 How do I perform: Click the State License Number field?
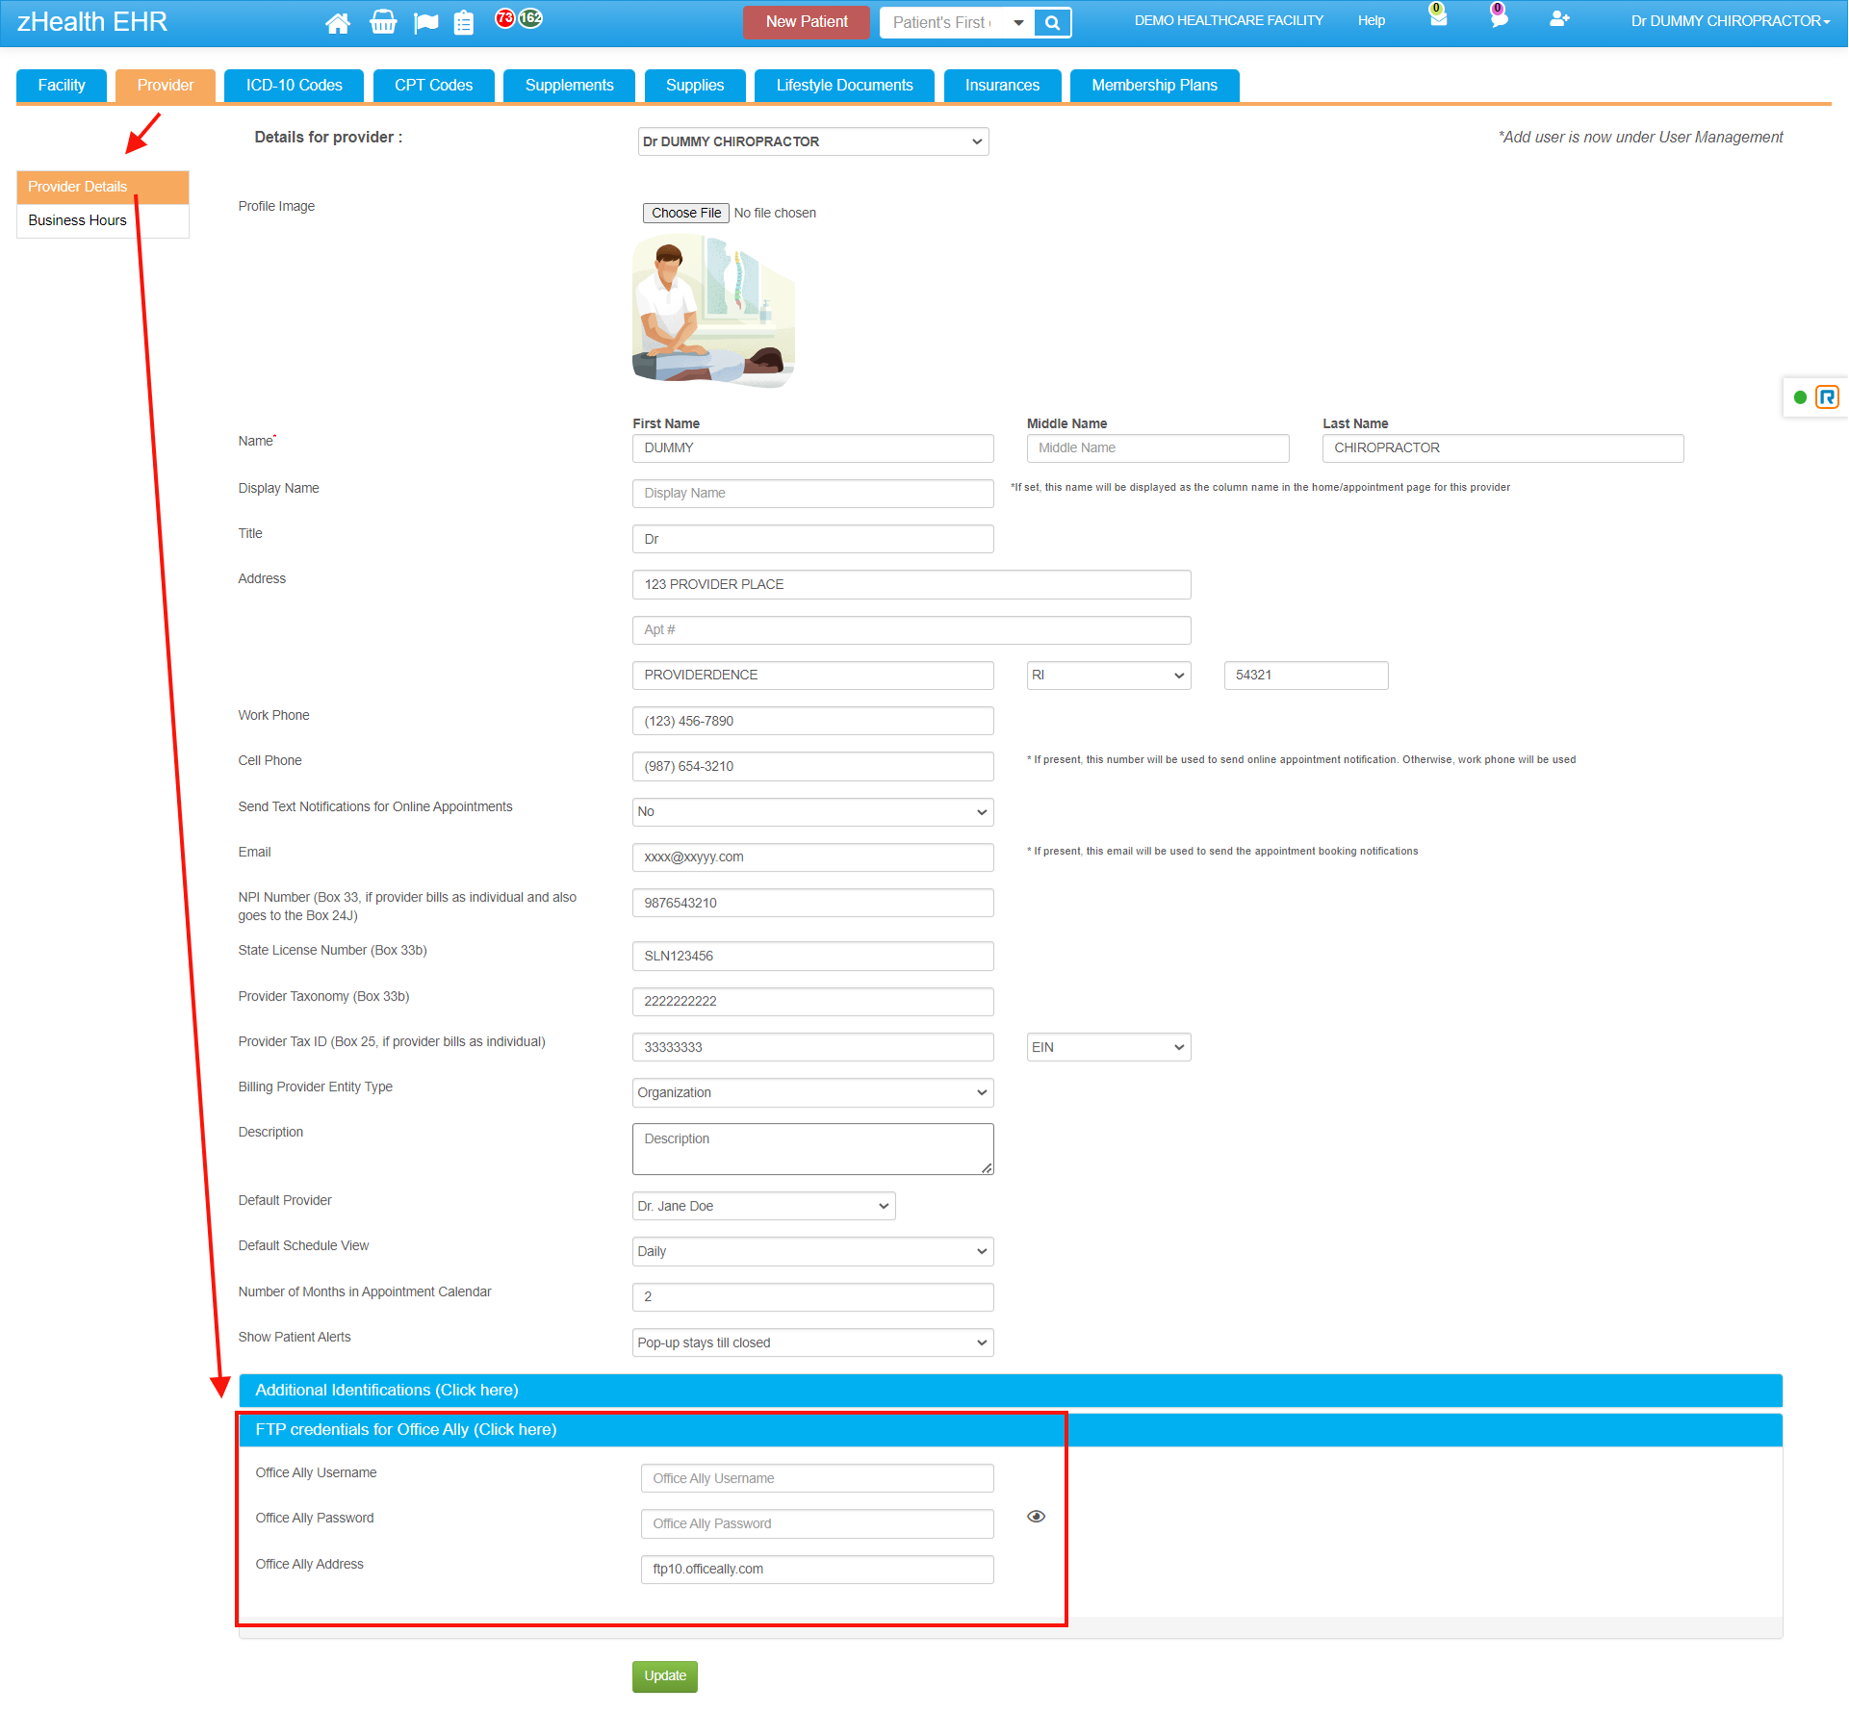tap(813, 957)
